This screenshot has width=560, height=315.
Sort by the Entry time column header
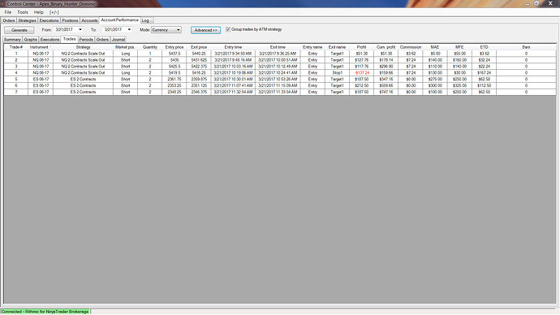point(233,47)
